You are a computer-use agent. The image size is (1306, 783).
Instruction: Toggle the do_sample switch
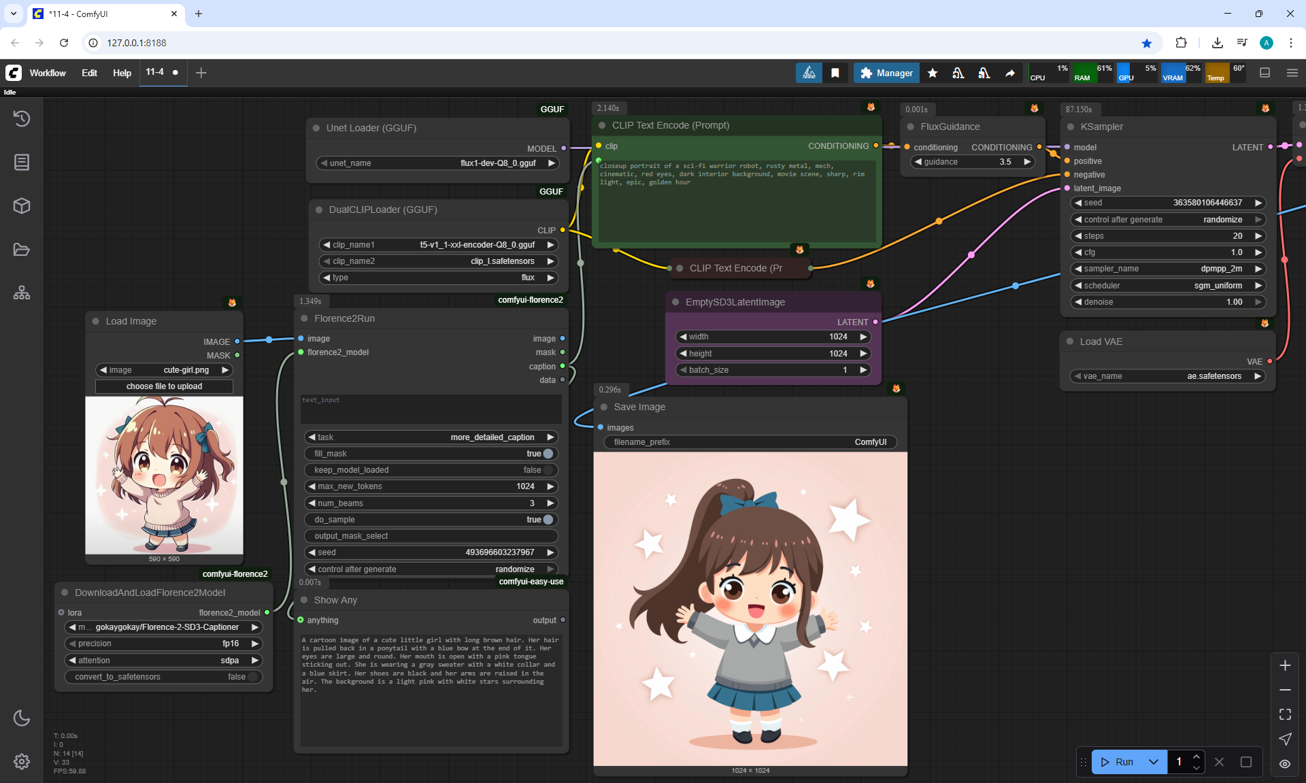tap(548, 520)
